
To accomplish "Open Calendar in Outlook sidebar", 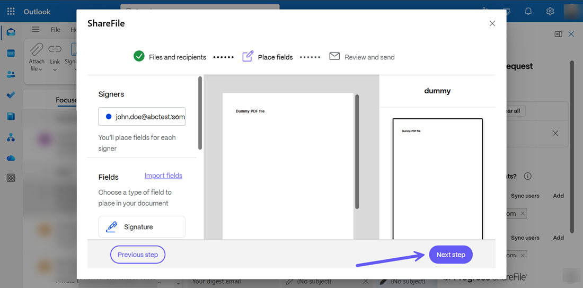I will [11, 53].
